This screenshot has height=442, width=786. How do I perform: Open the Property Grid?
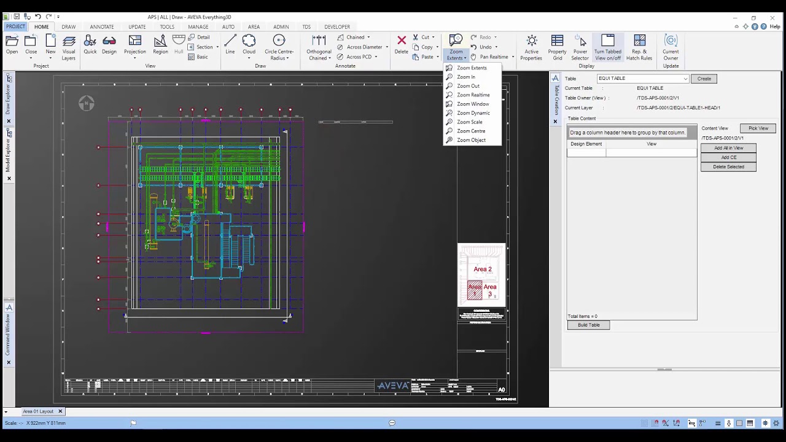tap(558, 48)
